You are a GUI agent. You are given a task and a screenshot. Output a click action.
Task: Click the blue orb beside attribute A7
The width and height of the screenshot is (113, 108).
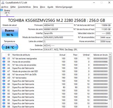4,71
